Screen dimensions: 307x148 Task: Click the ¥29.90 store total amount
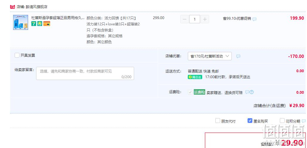tap(297, 106)
